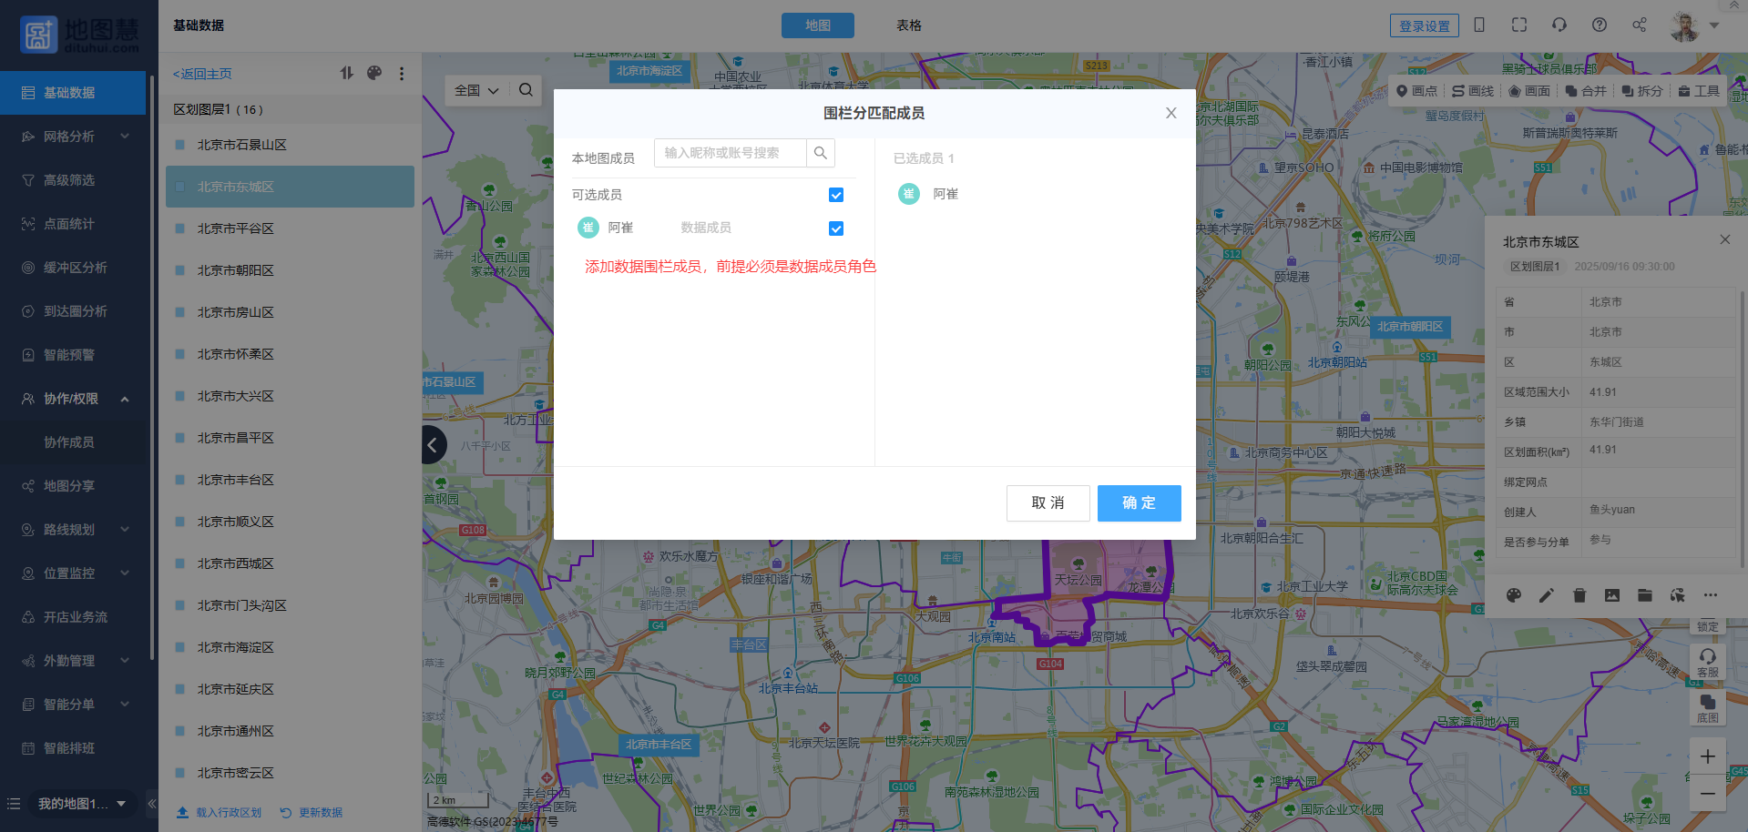Click the sort icon in layer panel header

tap(347, 74)
